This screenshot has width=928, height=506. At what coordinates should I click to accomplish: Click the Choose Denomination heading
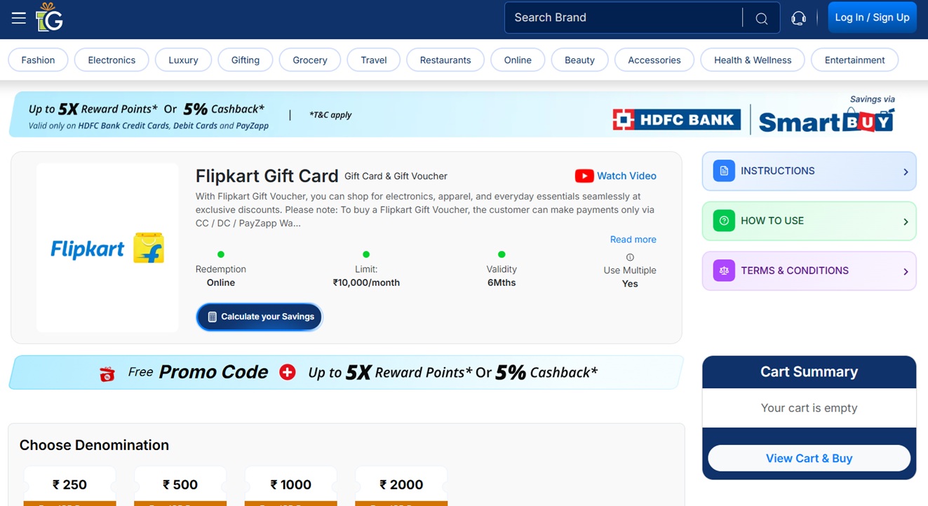[x=94, y=445]
